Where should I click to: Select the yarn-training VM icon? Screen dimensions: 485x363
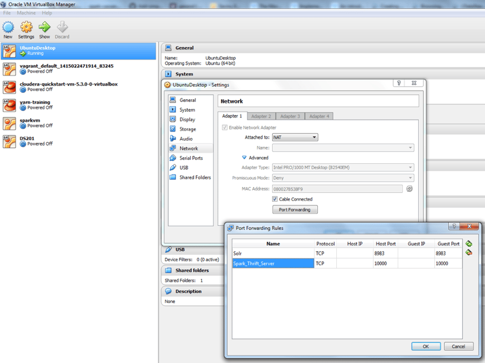tap(9, 105)
